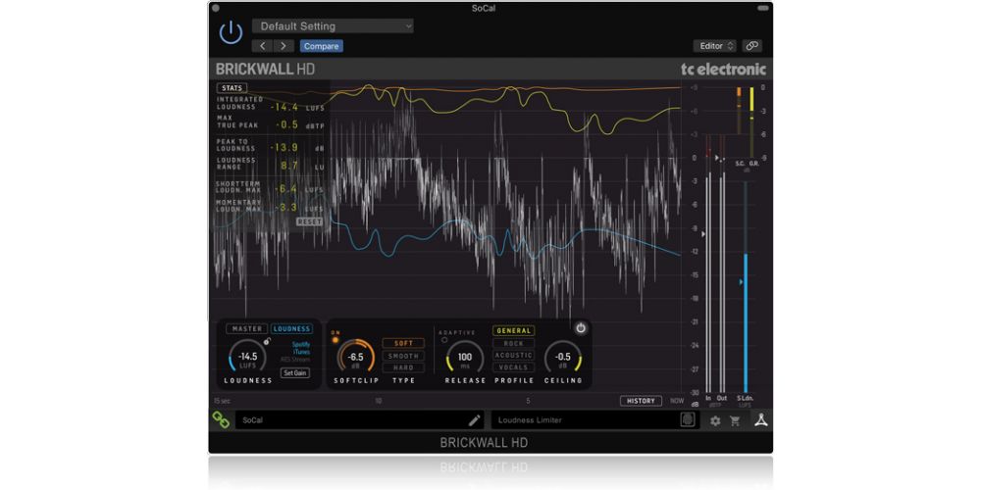Click the blue triangle marker beside S.Ldn. meter
The height and width of the screenshot is (490, 981).
(x=741, y=282)
